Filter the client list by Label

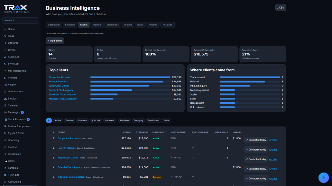167,121
